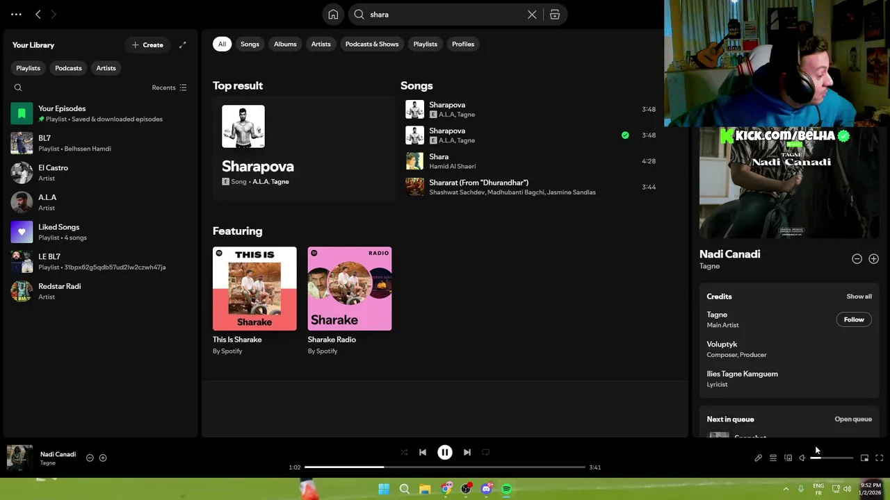
Task: Open This Is Sharake playlist cover
Action: tap(254, 288)
